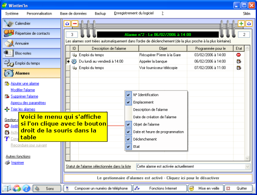Enable Date de création de l'alarme column
This screenshot has width=257, height=195.
pyautogui.click(x=156, y=117)
